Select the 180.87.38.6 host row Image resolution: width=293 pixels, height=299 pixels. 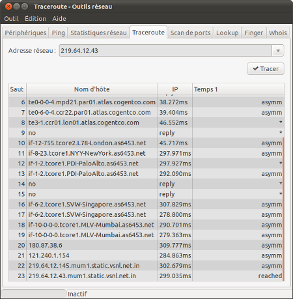tap(145, 245)
